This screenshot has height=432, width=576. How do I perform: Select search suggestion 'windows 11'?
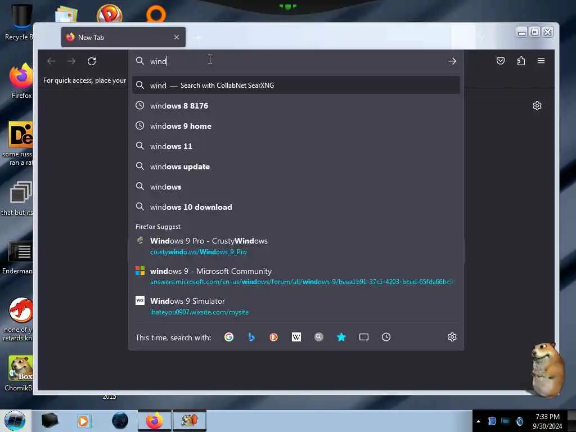[296, 146]
